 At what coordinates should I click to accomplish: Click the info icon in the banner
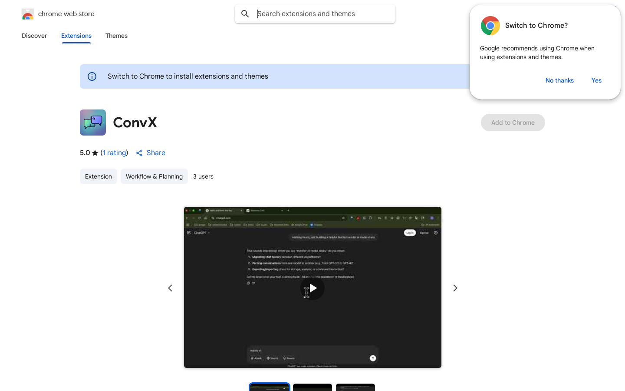pyautogui.click(x=92, y=76)
